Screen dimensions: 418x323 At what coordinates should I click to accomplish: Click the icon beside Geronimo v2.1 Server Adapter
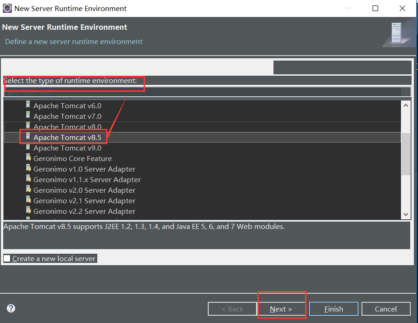pyautogui.click(x=28, y=199)
